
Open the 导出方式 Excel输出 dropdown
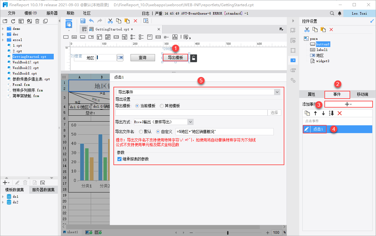click(190, 122)
